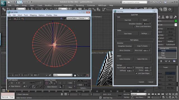The height and width of the screenshot is (100, 179).
Task: Open the 3ds Max application logo menu
Action: click(3, 3)
